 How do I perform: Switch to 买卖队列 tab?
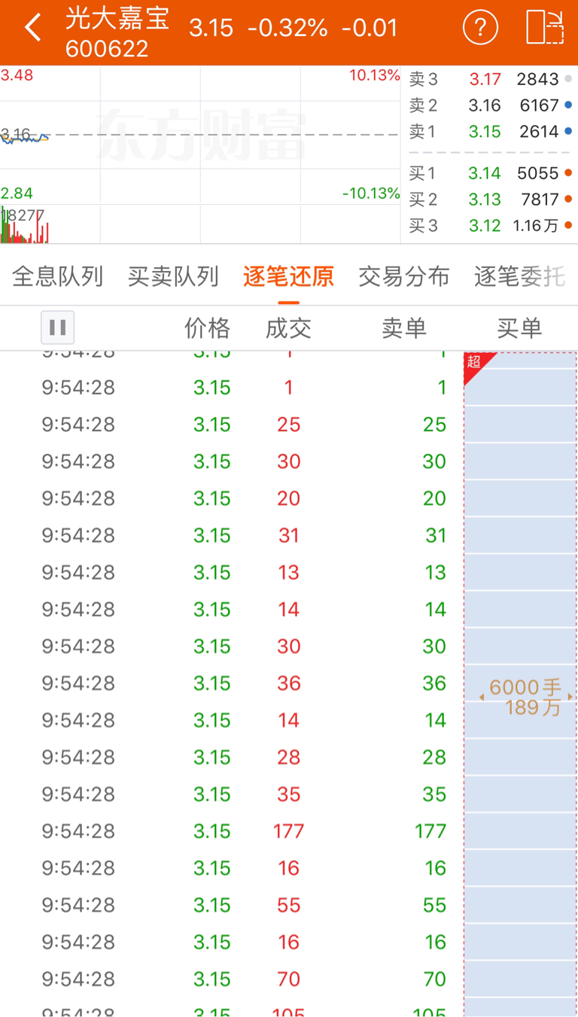coord(173,277)
